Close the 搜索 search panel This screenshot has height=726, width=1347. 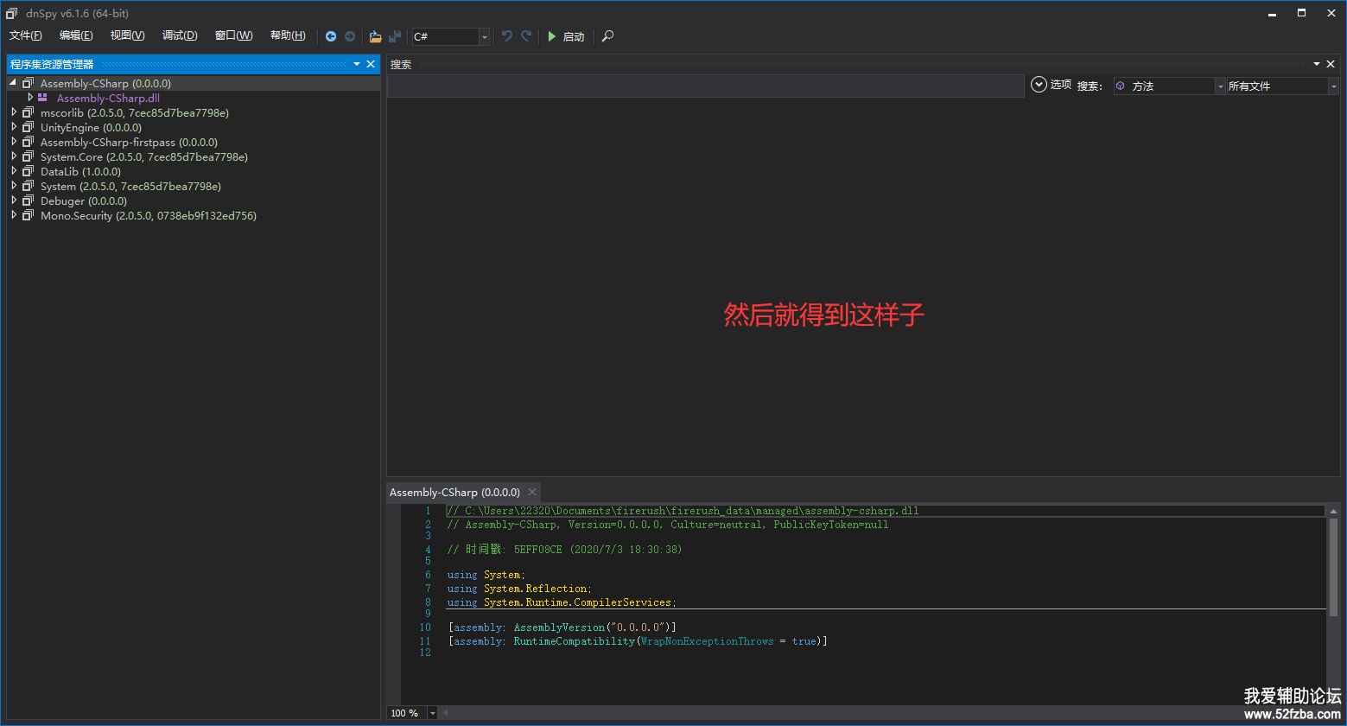(1331, 65)
